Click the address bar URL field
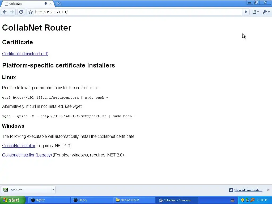This screenshot has width=272, height=204. tap(138, 12)
